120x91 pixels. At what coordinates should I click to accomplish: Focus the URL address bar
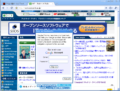(x=61, y=8)
